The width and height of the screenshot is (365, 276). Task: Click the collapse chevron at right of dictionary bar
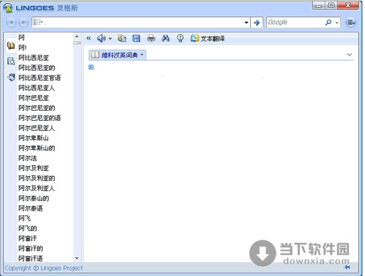point(349,55)
